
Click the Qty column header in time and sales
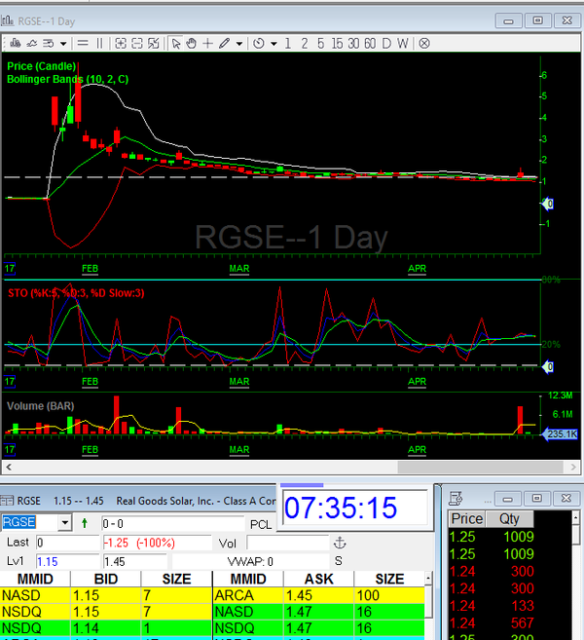tap(509, 519)
